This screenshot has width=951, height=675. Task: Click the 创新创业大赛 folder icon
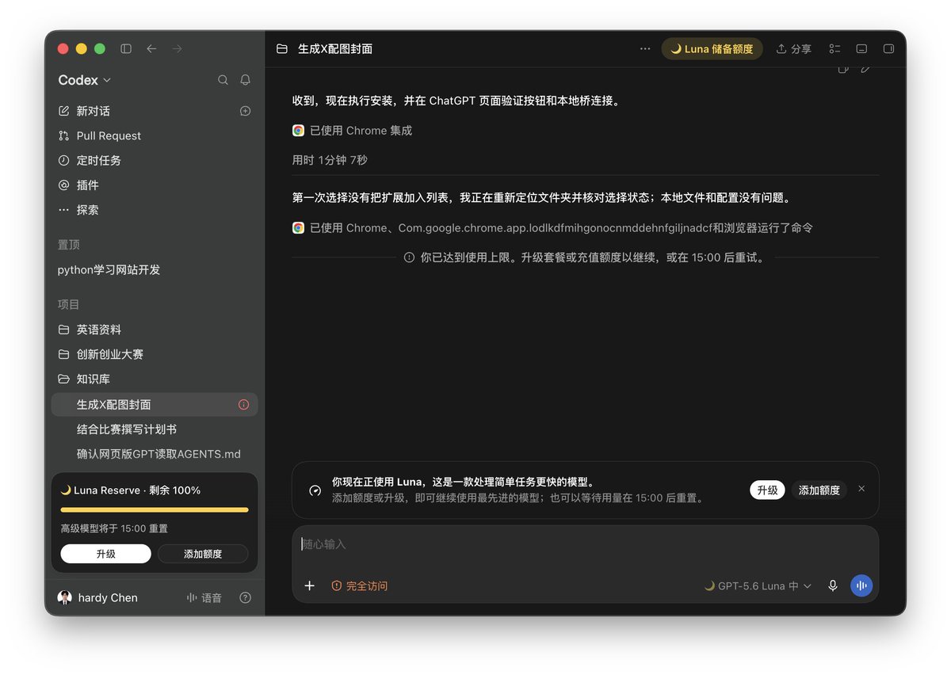(64, 354)
